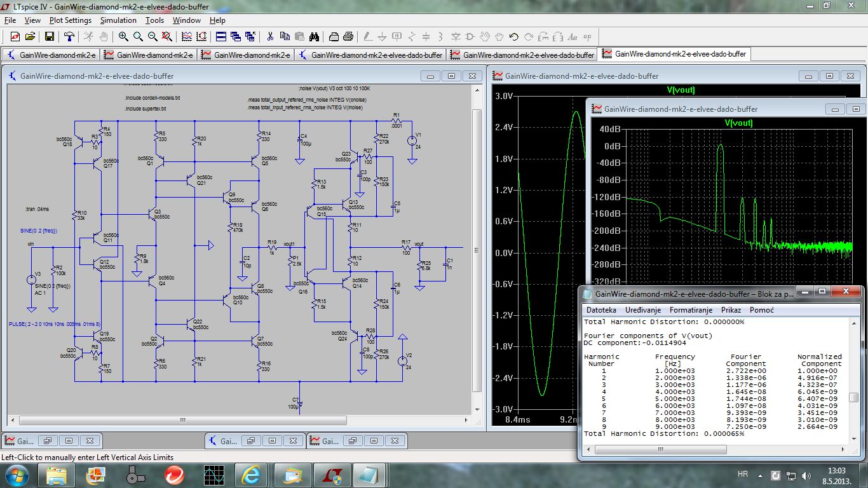Click the Halt simulation hand icon
Image resolution: width=868 pixels, height=488 pixels.
tap(104, 37)
